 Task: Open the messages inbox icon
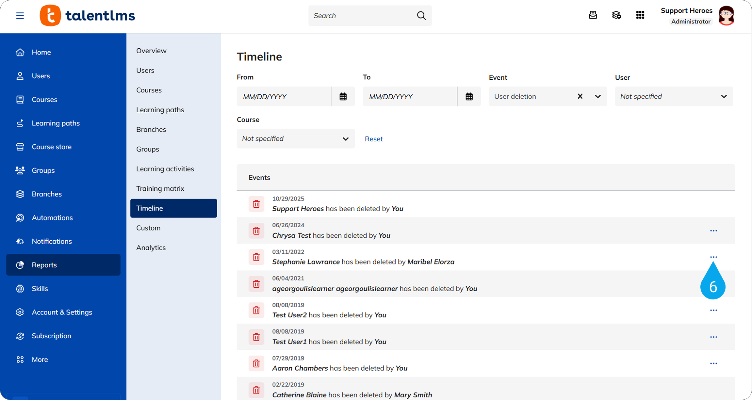(593, 15)
